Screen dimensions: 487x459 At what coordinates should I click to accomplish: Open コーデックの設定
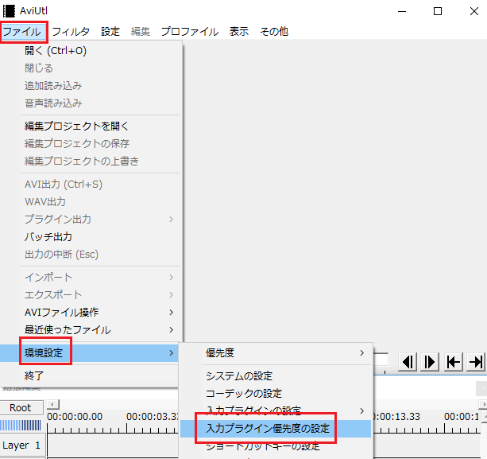(x=276, y=394)
